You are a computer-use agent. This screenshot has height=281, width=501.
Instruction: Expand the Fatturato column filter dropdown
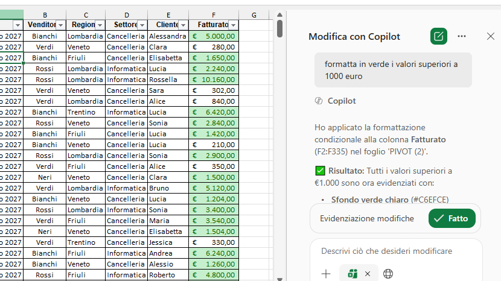pyautogui.click(x=233, y=25)
